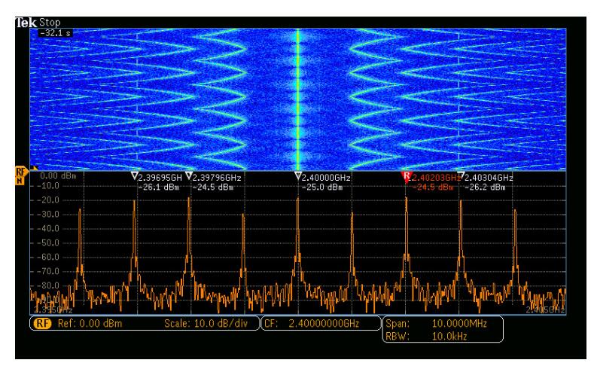Open the Ref: 0.00 dBm setting
594x366 pixels.
pyautogui.click(x=90, y=324)
